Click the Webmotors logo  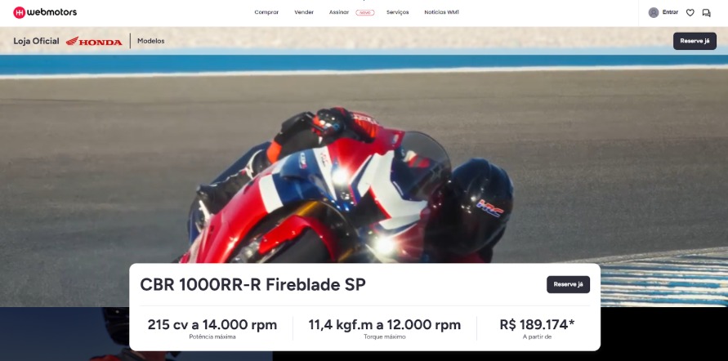coord(45,12)
